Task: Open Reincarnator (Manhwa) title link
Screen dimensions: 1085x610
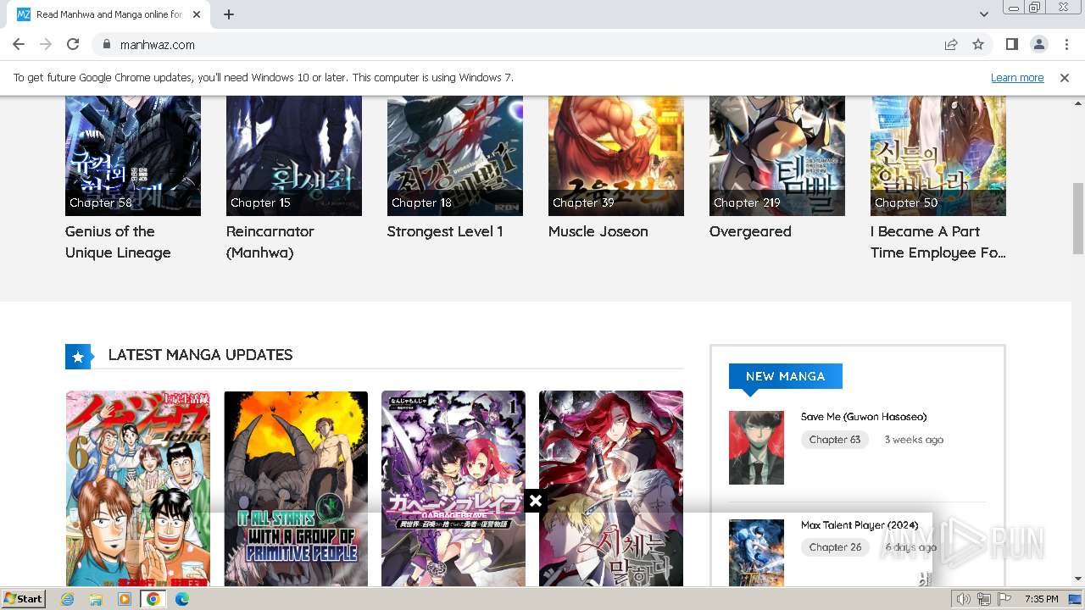Action: [270, 241]
